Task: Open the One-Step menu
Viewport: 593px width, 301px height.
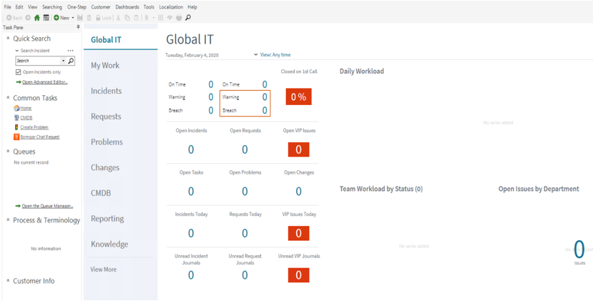Action: coord(77,7)
